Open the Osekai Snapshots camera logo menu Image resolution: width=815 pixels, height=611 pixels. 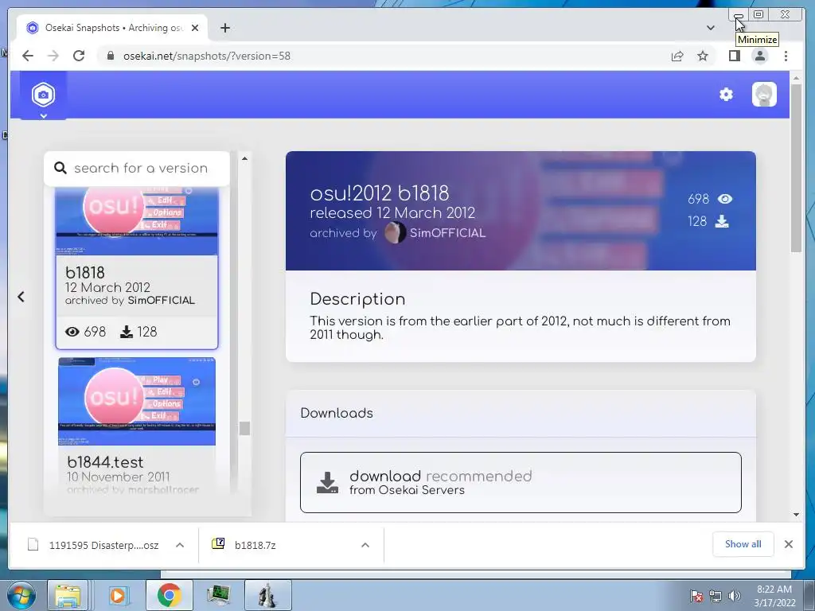[x=43, y=95]
